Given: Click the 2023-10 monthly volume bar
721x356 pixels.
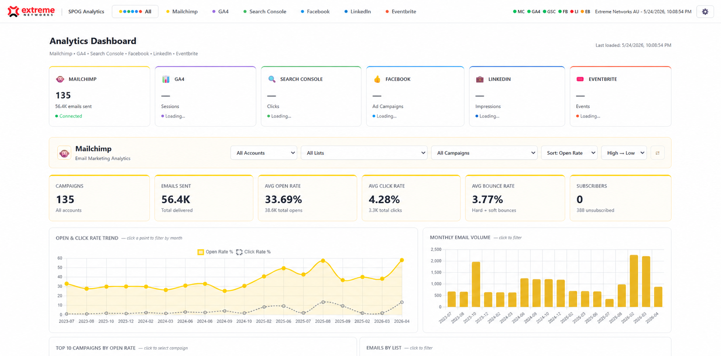Looking at the screenshot, I should coord(476,284).
